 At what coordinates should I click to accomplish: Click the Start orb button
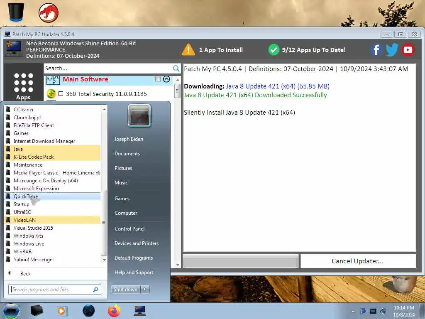pos(11,312)
